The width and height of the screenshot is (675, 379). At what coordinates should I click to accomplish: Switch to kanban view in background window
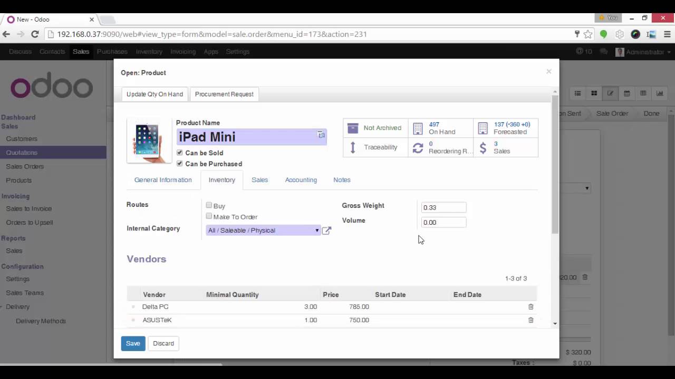[594, 93]
